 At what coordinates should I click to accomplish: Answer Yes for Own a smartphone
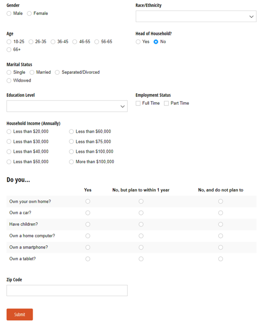pos(88,247)
